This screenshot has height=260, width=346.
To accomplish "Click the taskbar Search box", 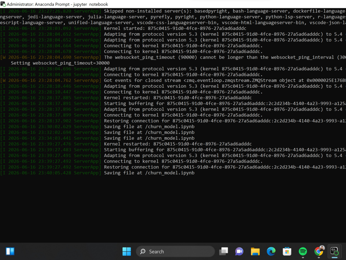I will tap(175, 251).
